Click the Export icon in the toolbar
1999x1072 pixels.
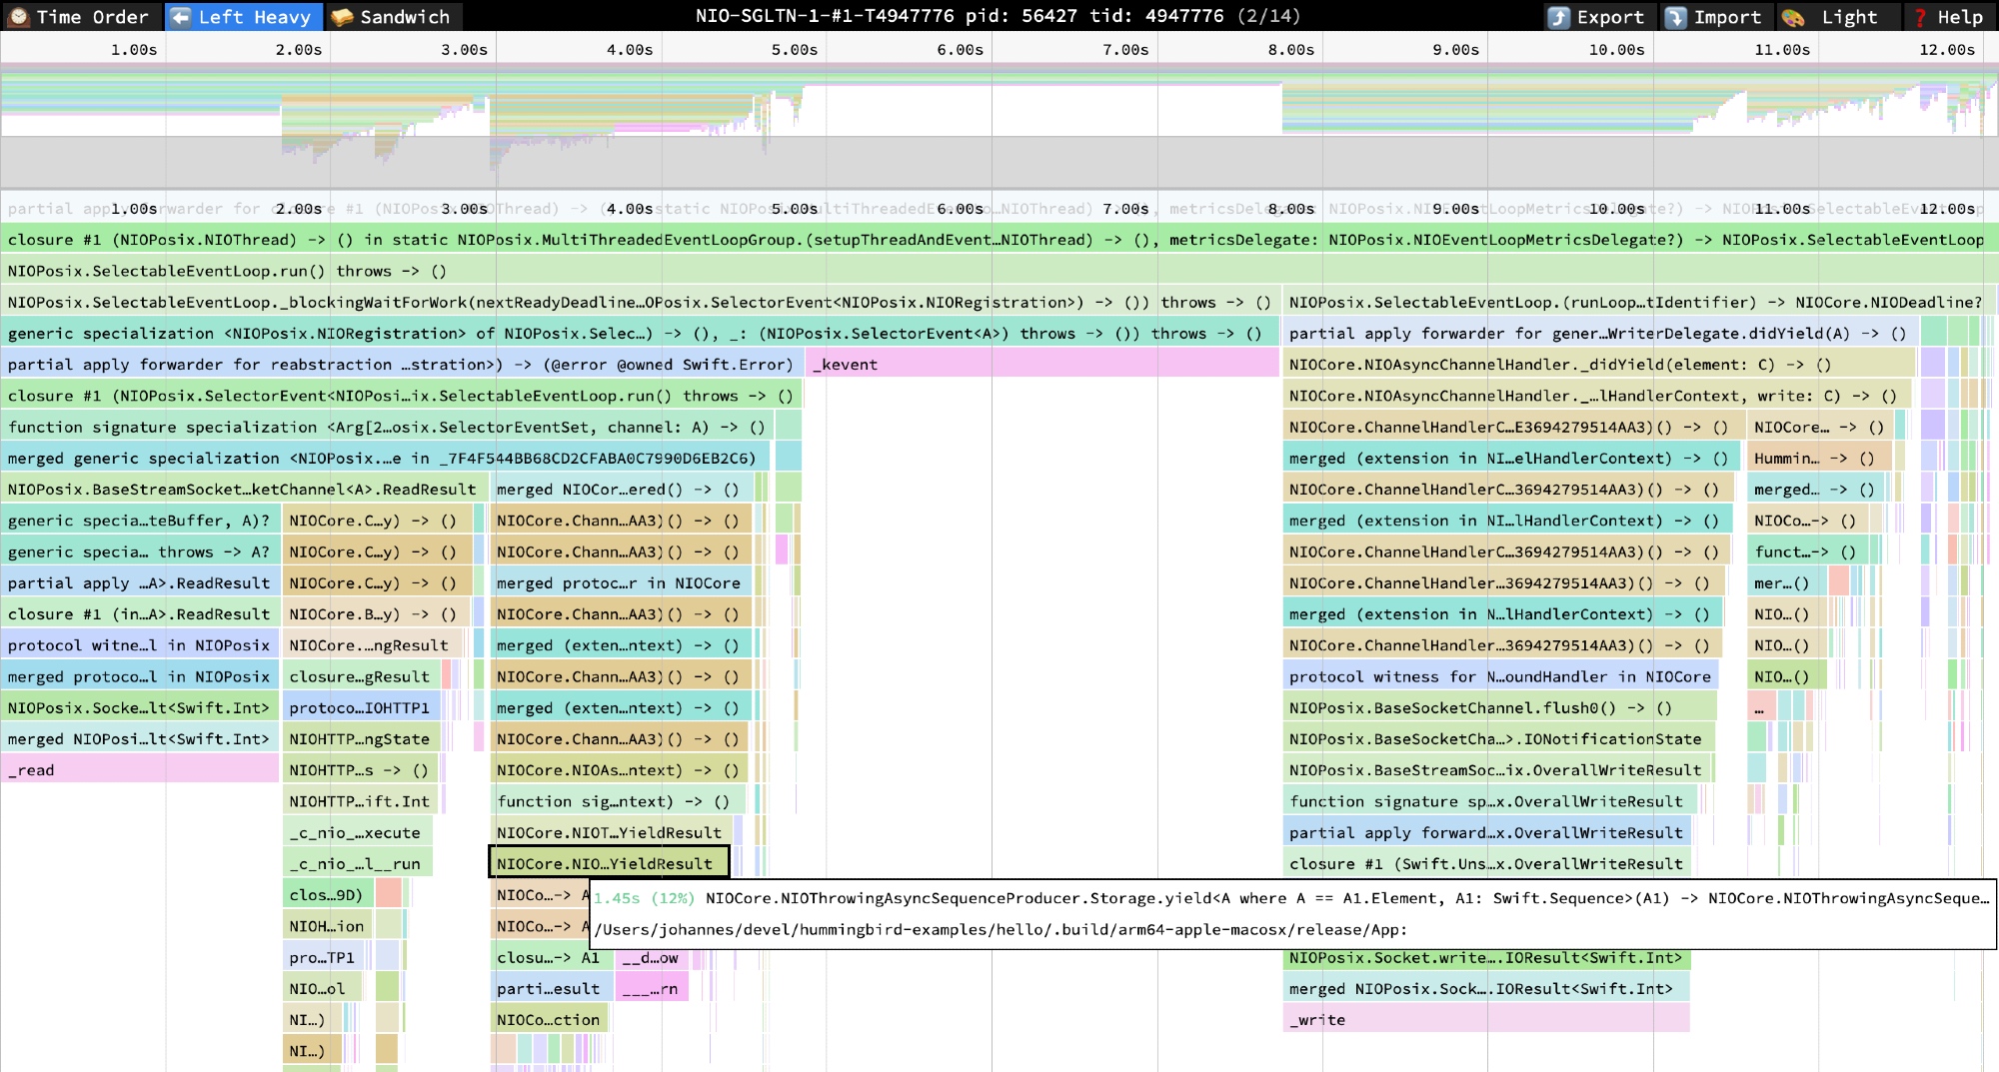1559,17
